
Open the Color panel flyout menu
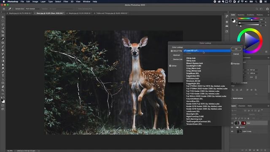[268, 15]
